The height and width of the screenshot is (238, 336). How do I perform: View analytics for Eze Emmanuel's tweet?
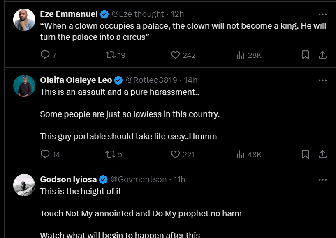[x=241, y=55]
